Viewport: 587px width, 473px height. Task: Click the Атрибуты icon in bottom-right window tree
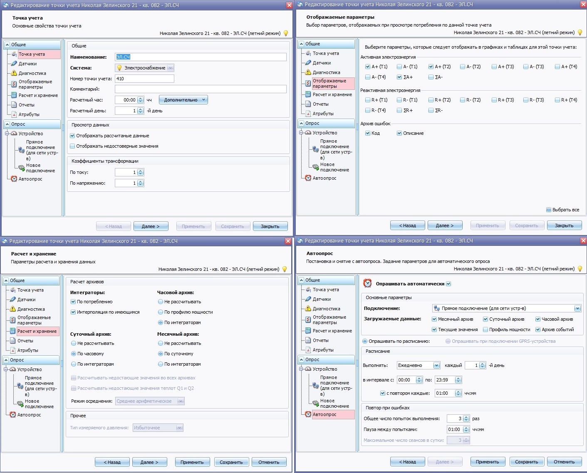[x=308, y=350]
